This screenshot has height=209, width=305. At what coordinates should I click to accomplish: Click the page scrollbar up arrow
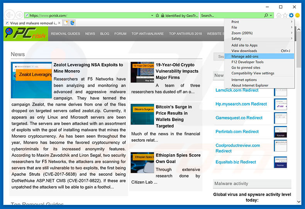pyautogui.click(x=299, y=29)
